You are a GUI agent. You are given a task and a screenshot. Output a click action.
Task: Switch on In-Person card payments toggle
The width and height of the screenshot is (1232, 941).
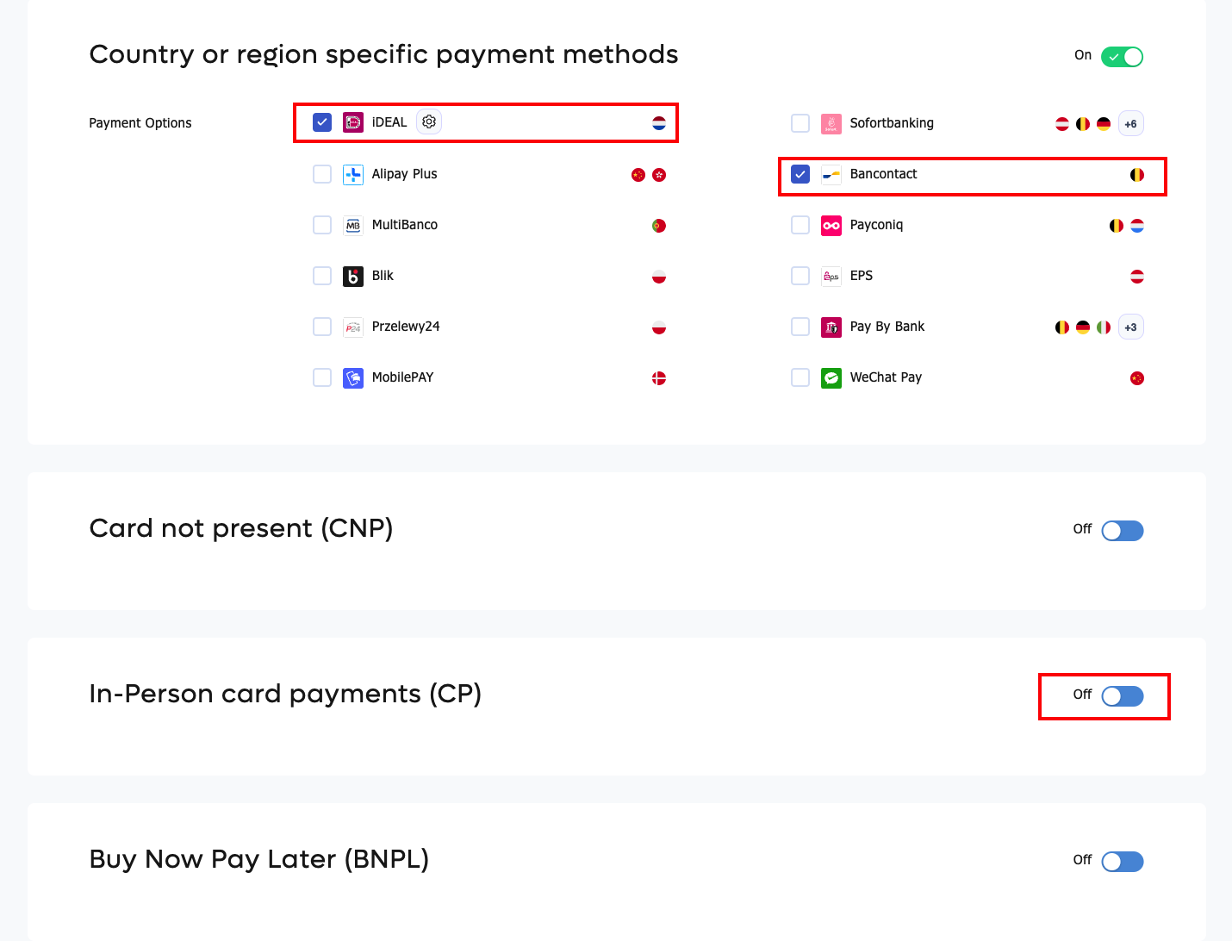tap(1122, 696)
